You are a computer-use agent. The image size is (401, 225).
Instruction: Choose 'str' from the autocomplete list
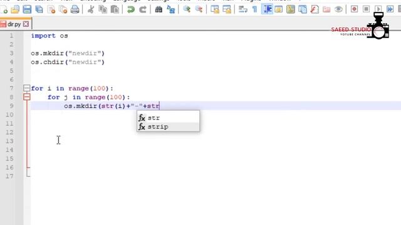tap(168, 118)
